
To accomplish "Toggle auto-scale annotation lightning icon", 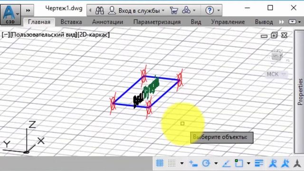I will (285, 163).
